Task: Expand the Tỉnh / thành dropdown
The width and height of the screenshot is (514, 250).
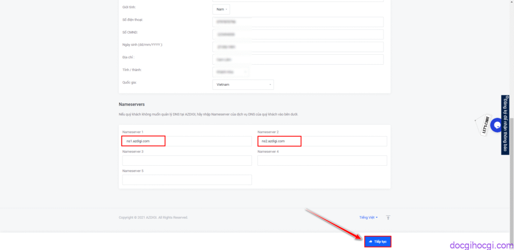Action: (230, 72)
